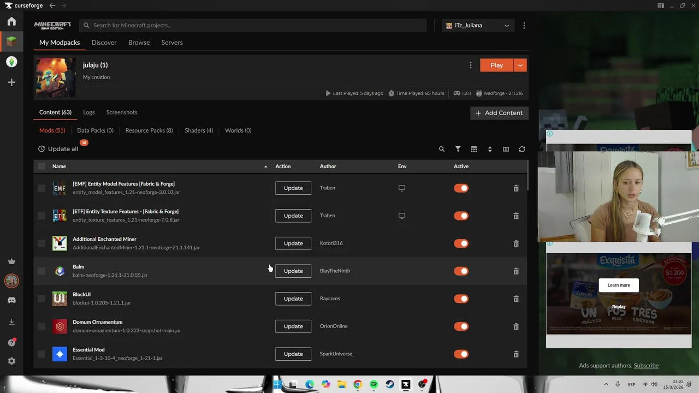This screenshot has height=393, width=699.
Task: Expand the Play button dropdown arrow
Action: (520, 65)
